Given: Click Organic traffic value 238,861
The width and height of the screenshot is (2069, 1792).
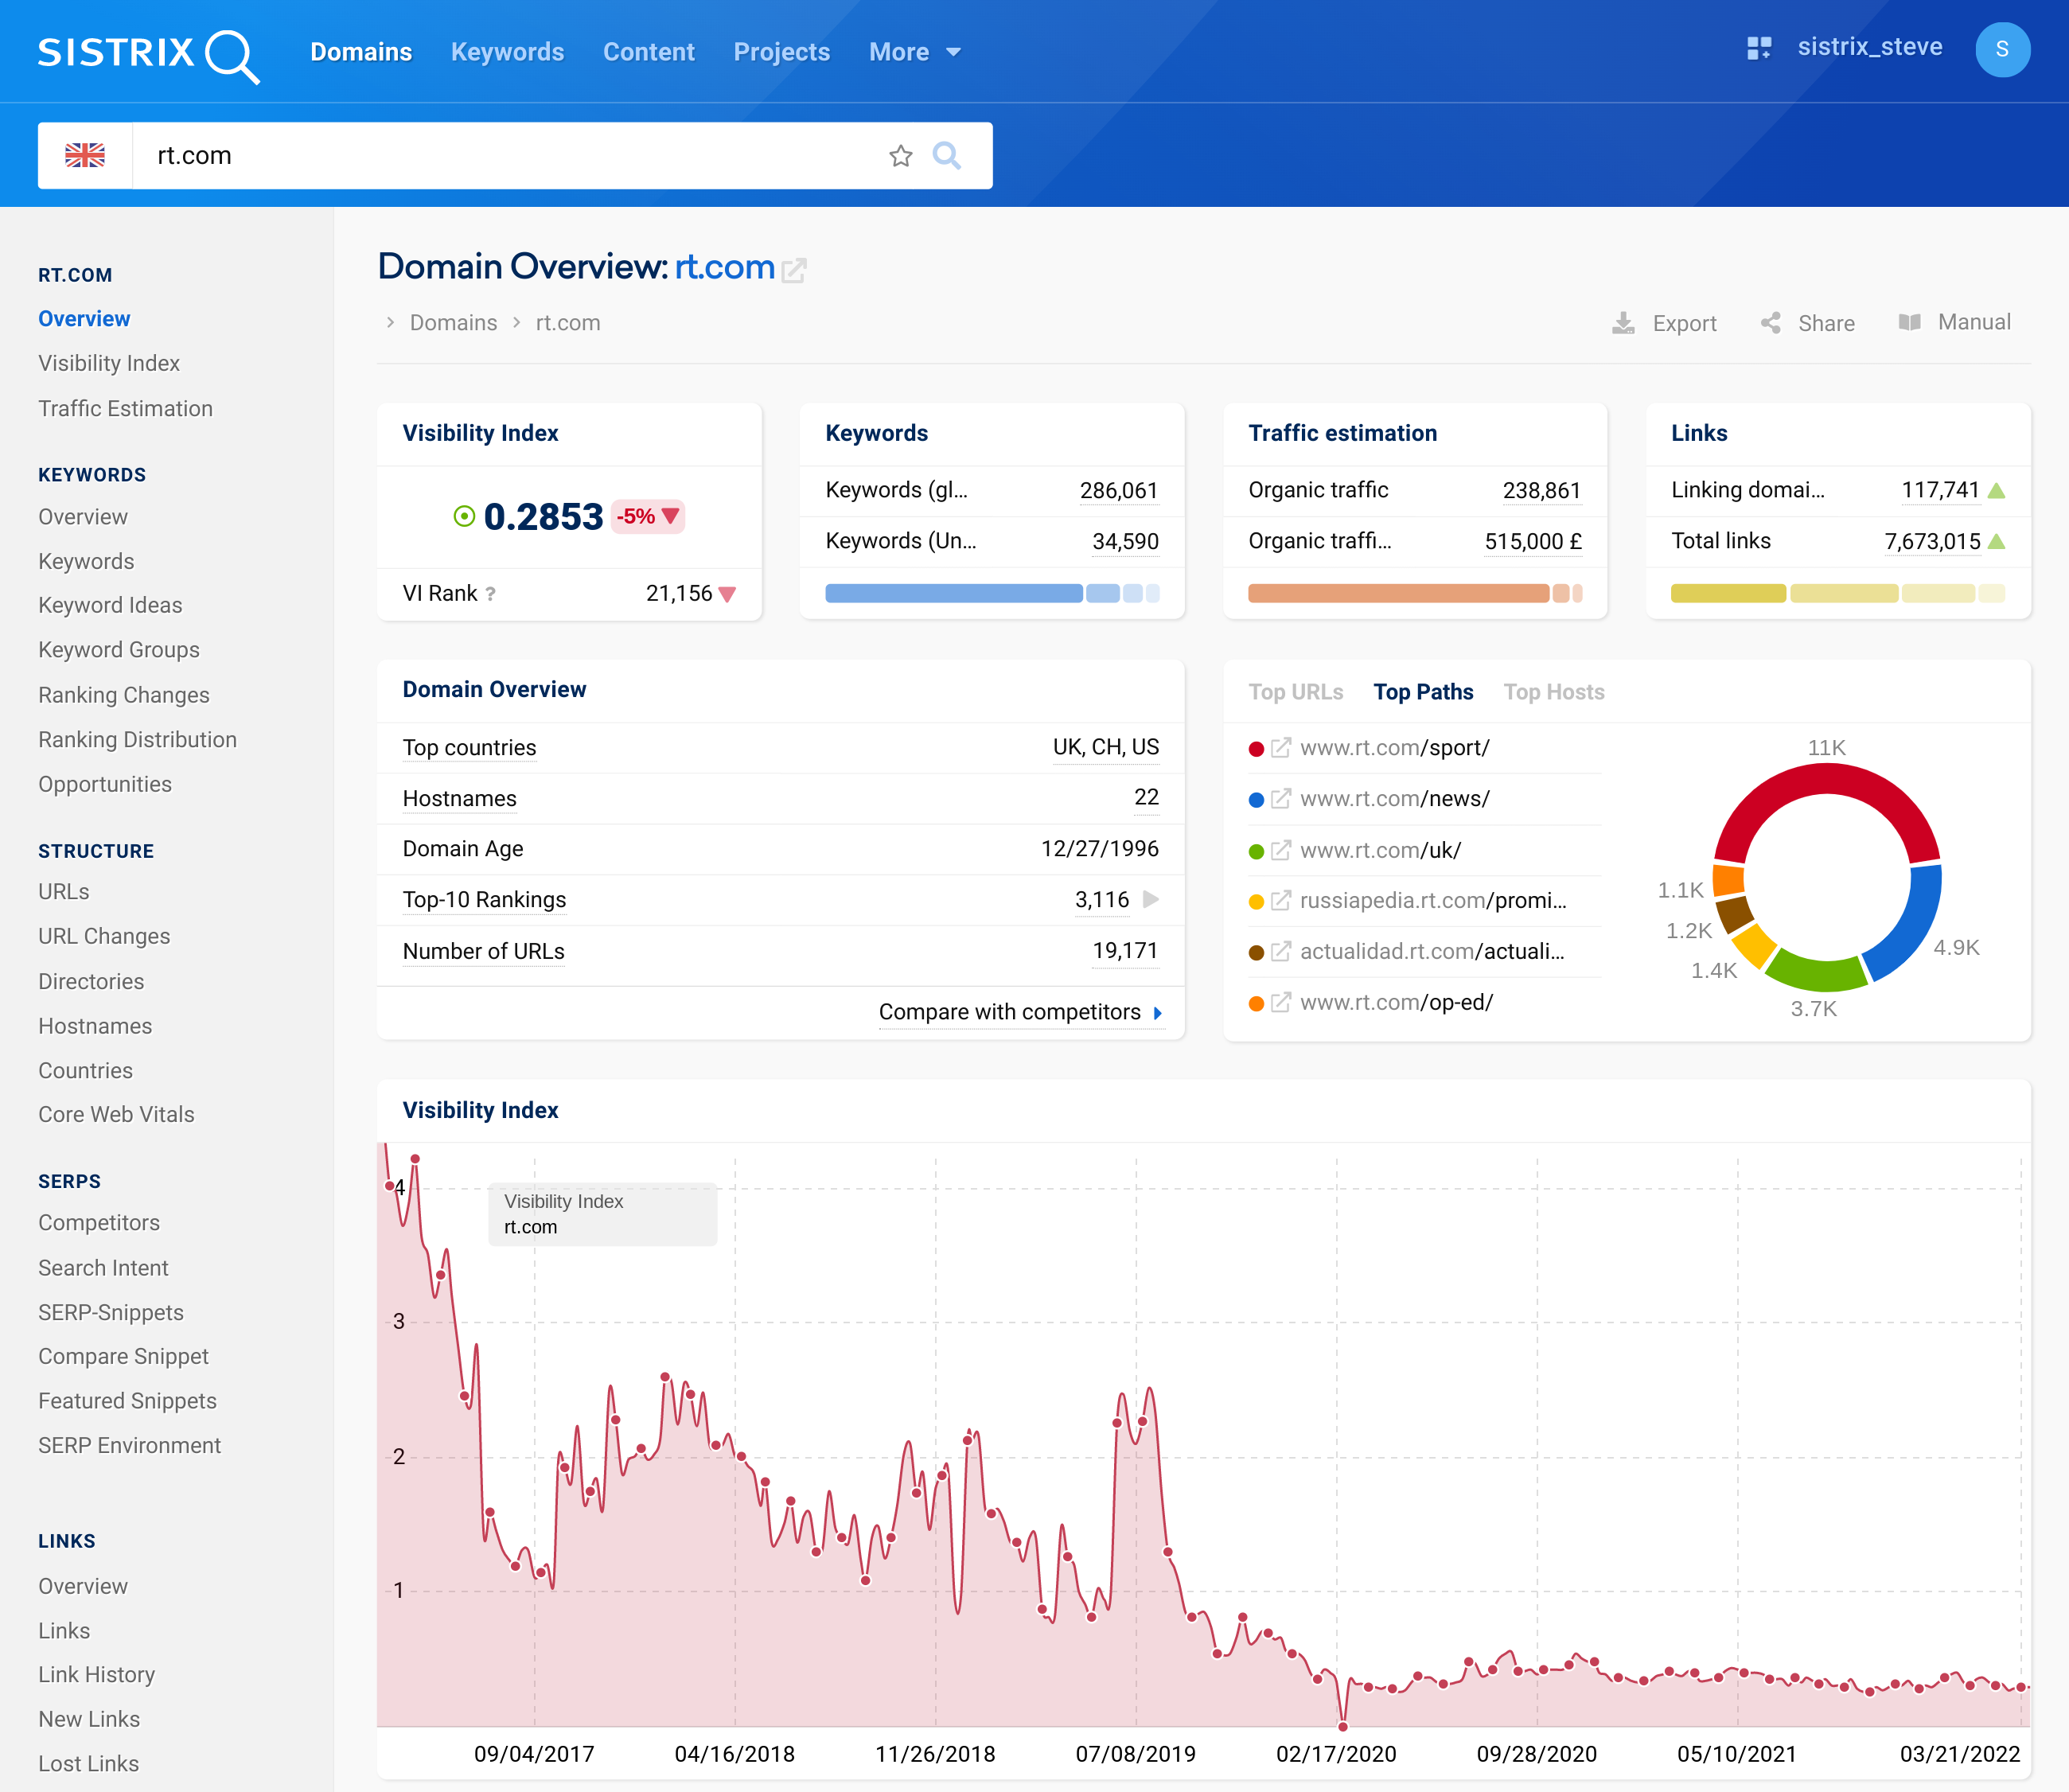Looking at the screenshot, I should click(1541, 490).
